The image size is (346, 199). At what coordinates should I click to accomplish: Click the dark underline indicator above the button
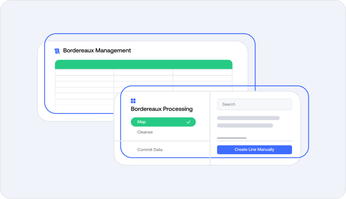(x=231, y=138)
